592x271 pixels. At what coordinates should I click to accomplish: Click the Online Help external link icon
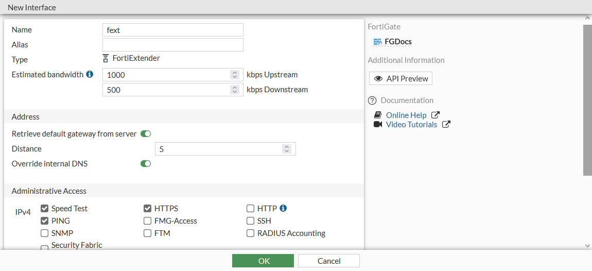click(x=436, y=115)
